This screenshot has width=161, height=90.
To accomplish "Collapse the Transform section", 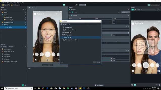I will coord(70,15).
